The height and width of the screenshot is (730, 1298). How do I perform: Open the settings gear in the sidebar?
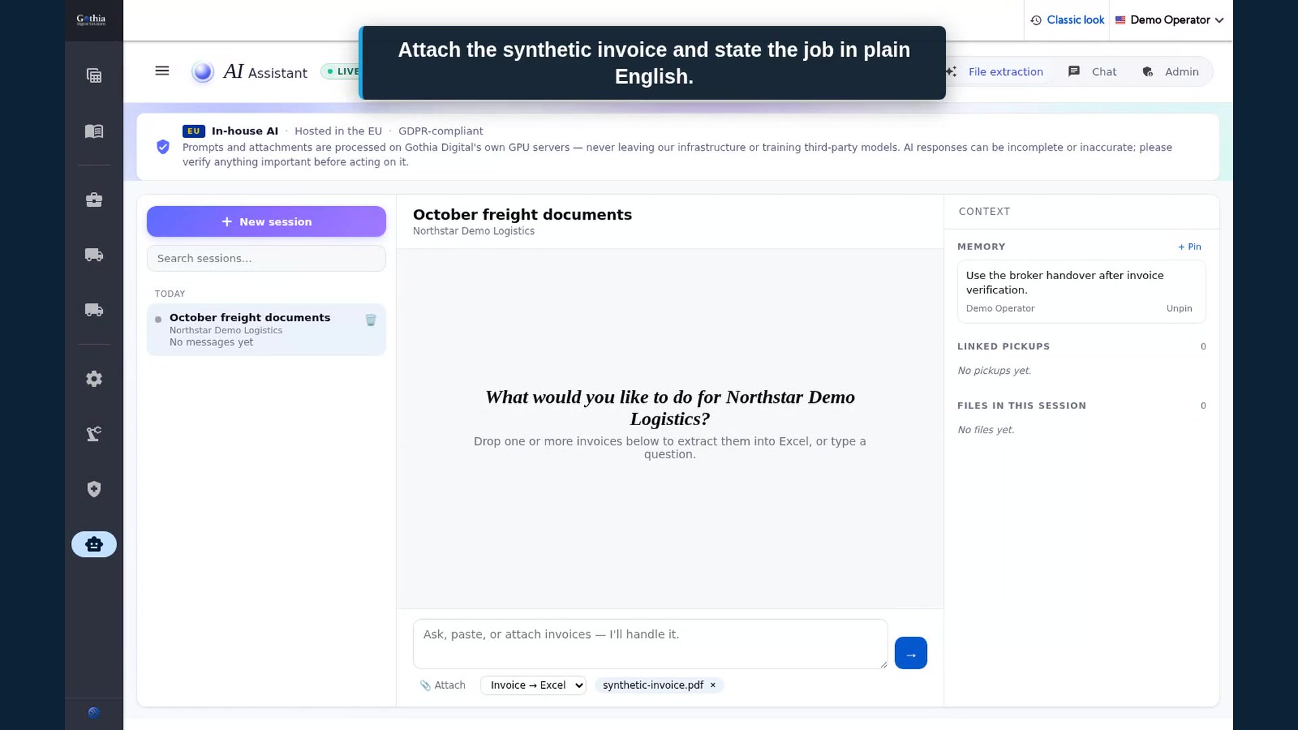94,379
